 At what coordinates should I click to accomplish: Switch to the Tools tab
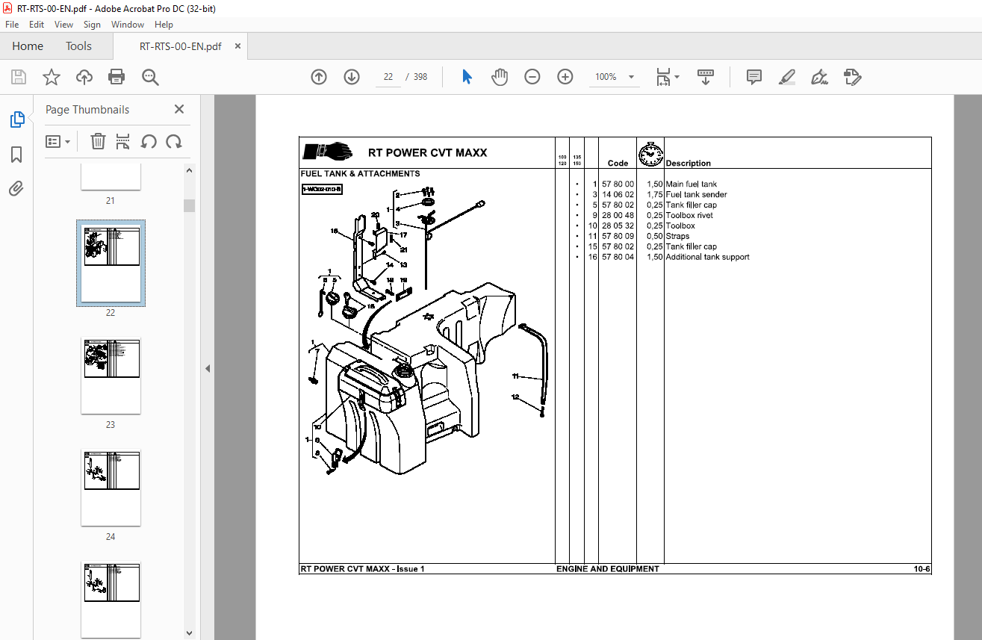click(78, 46)
